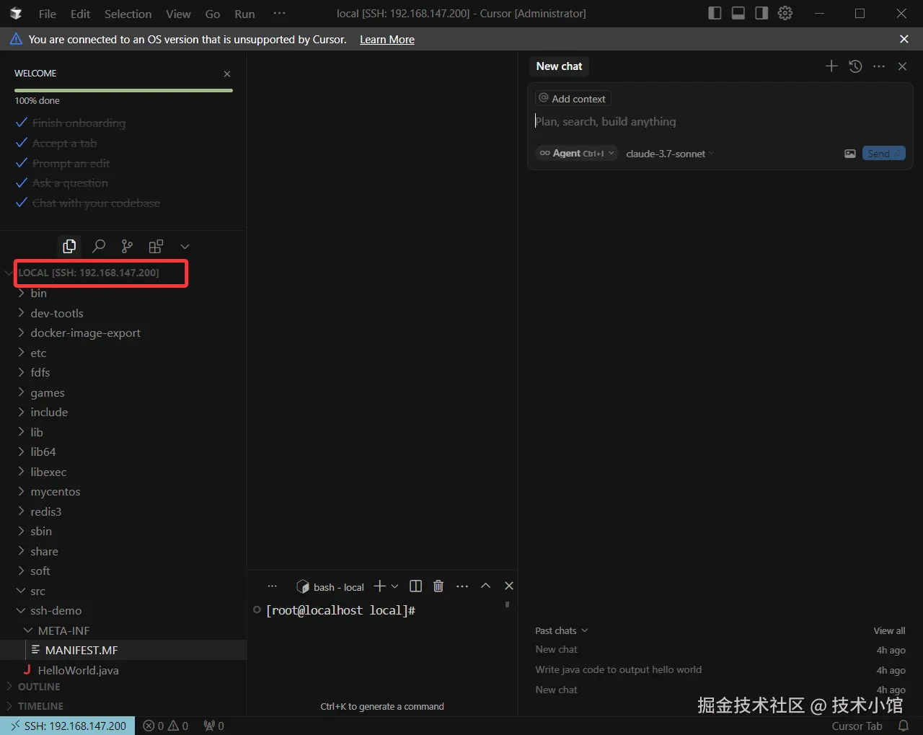Open the Source Control view icon
The height and width of the screenshot is (735, 923).
127,247
